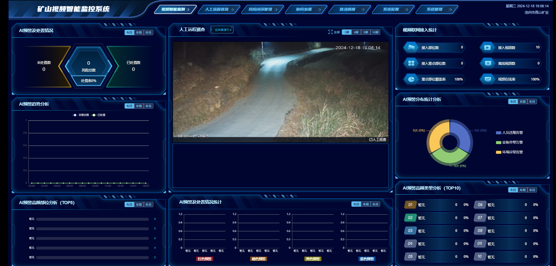
Task: Open the 系统配置 navigation tab
Action: coord(393,9)
